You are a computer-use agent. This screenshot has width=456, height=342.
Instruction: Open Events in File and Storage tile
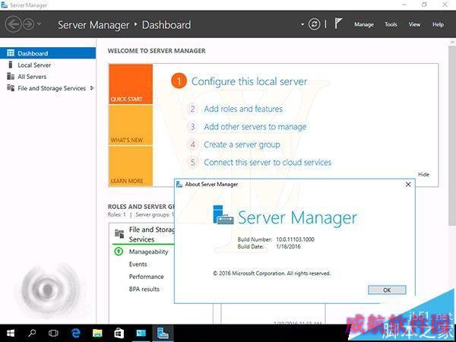[x=138, y=264]
